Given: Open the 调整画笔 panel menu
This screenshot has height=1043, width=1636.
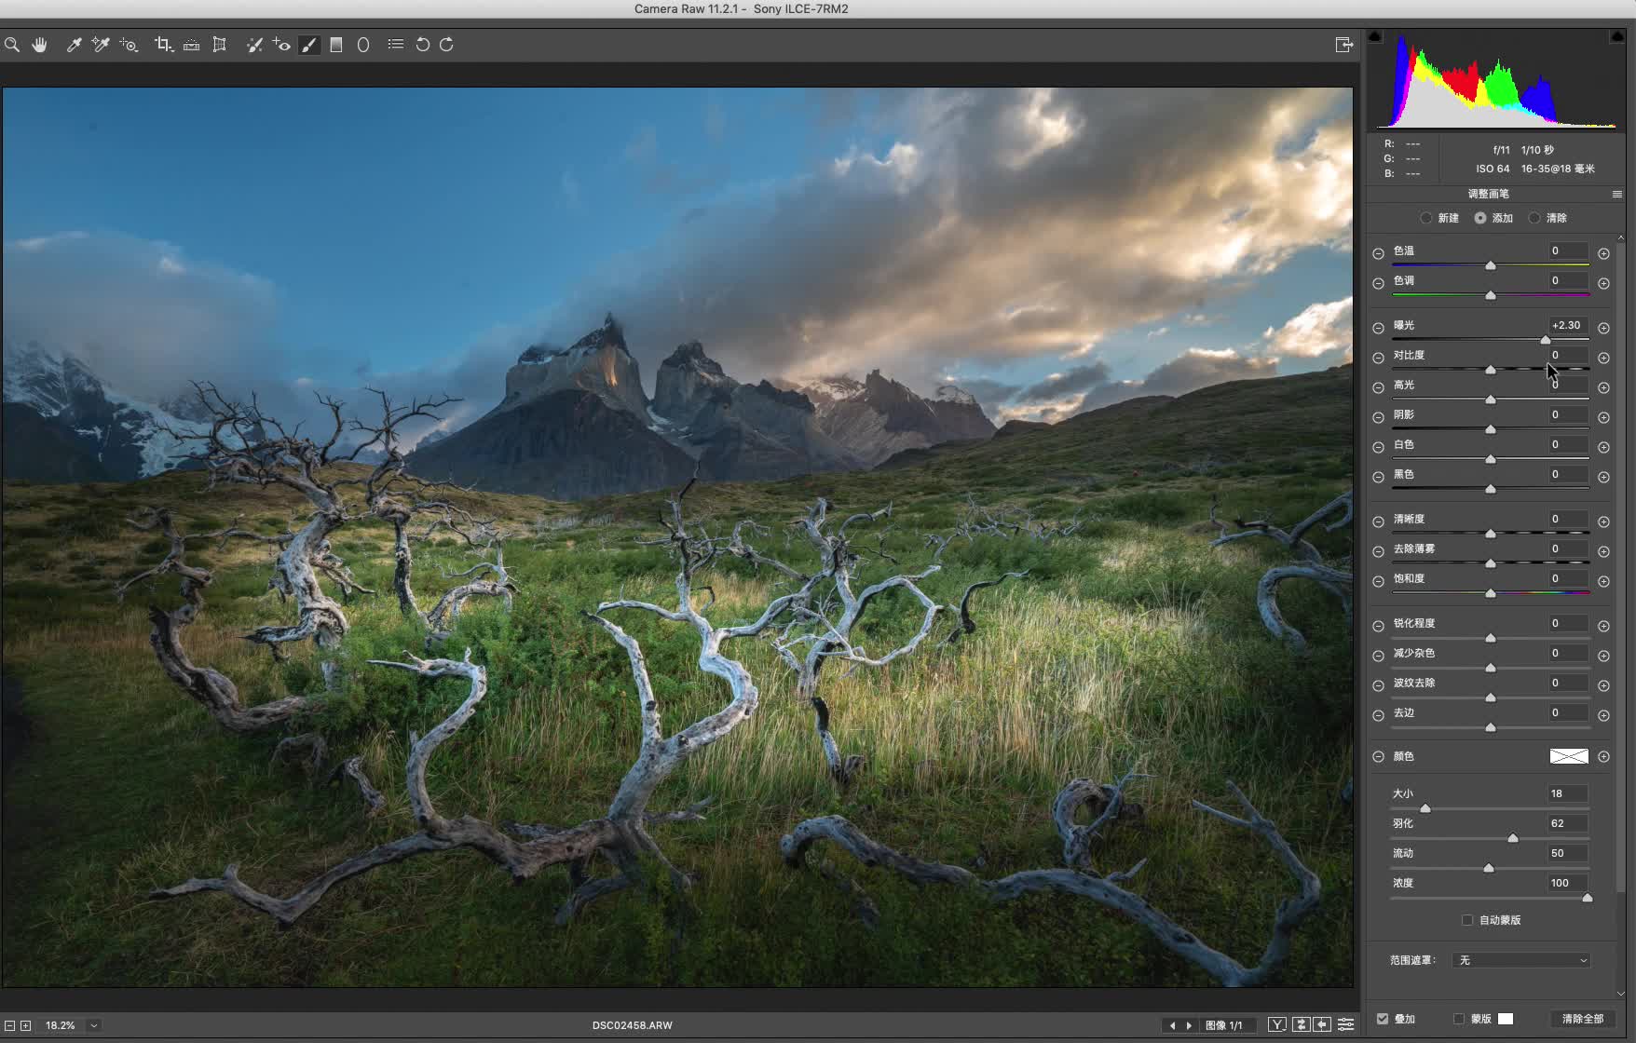Looking at the screenshot, I should [x=1617, y=194].
